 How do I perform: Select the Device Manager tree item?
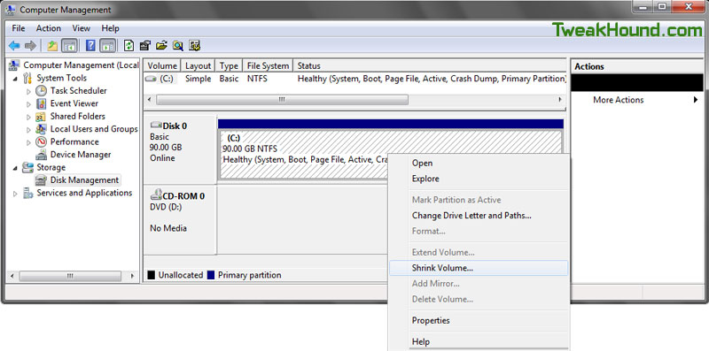81,155
